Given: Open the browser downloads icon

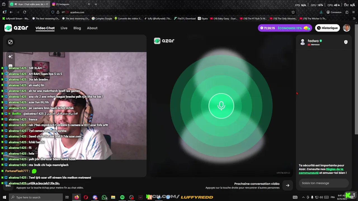Looking at the screenshot, I should [x=321, y=12].
